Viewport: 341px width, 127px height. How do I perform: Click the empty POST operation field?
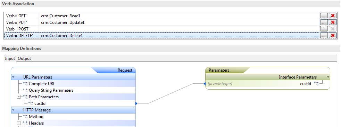coord(179,29)
